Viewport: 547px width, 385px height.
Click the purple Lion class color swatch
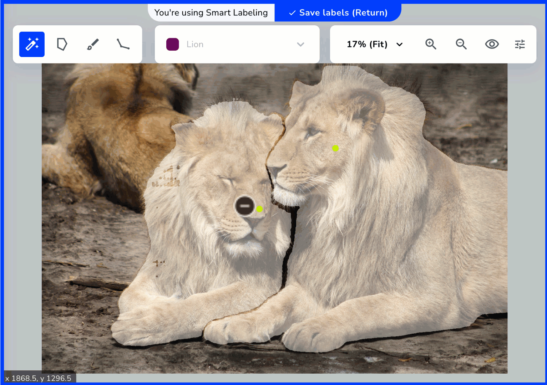[x=173, y=44]
